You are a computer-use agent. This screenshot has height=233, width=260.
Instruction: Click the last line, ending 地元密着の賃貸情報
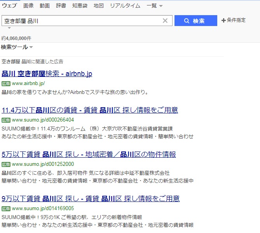pos(98,225)
